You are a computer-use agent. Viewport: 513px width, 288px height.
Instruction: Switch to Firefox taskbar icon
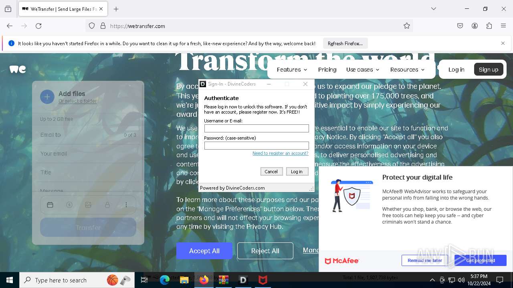coord(204,280)
